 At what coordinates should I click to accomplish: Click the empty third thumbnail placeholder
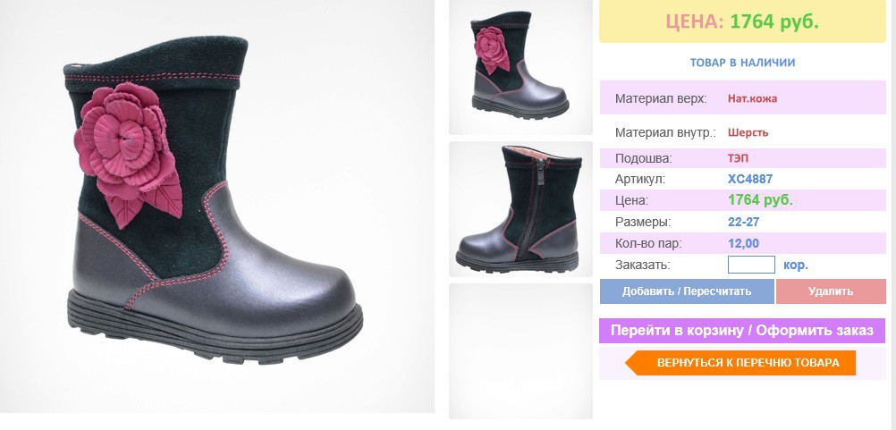[x=520, y=351]
